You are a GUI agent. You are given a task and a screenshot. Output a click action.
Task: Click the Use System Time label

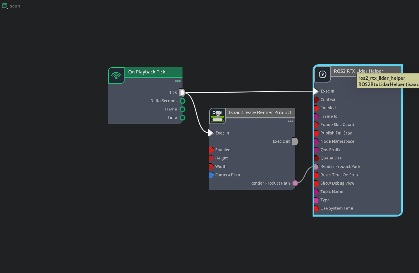click(x=337, y=208)
